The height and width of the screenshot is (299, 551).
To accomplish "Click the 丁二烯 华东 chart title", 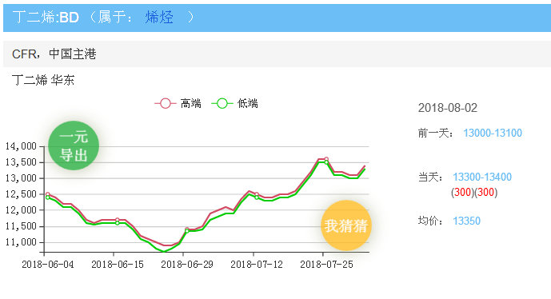I will [43, 80].
